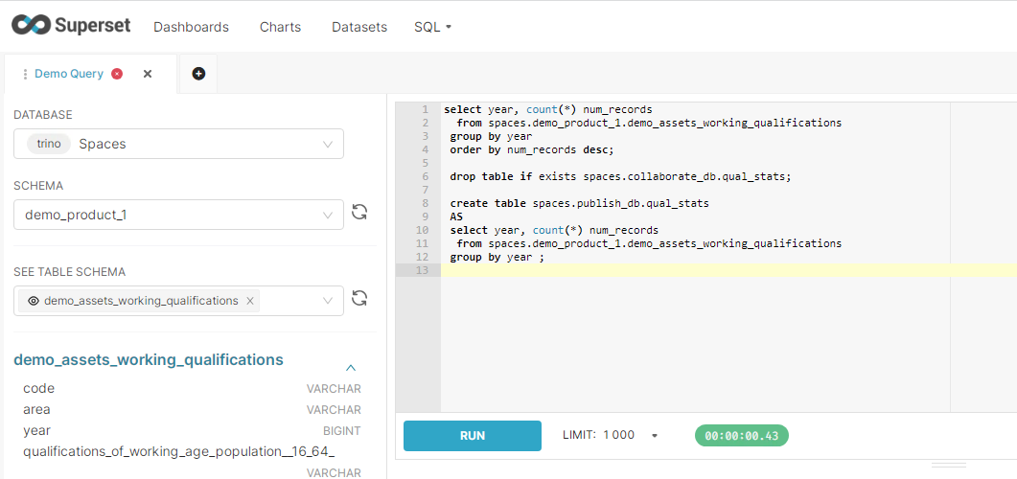This screenshot has height=479, width=1017.
Task: Expand the See Table Schema dropdown
Action: click(328, 301)
